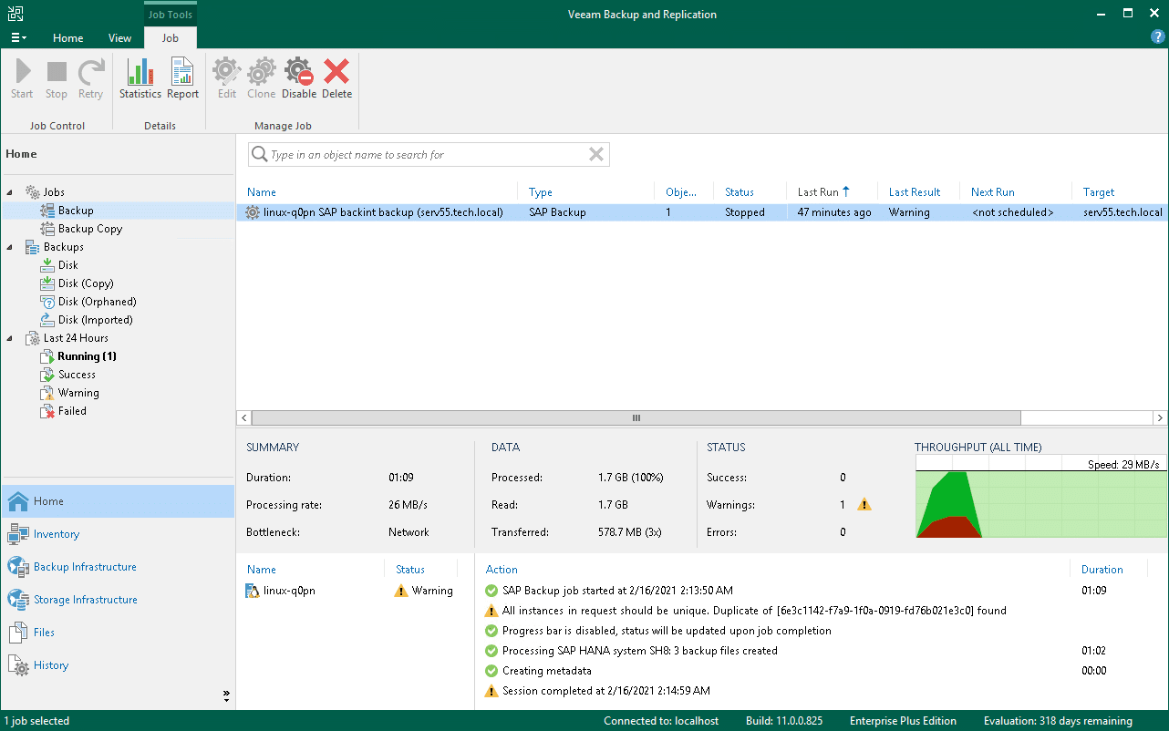Select Backup under Jobs
1169x731 pixels.
point(76,211)
